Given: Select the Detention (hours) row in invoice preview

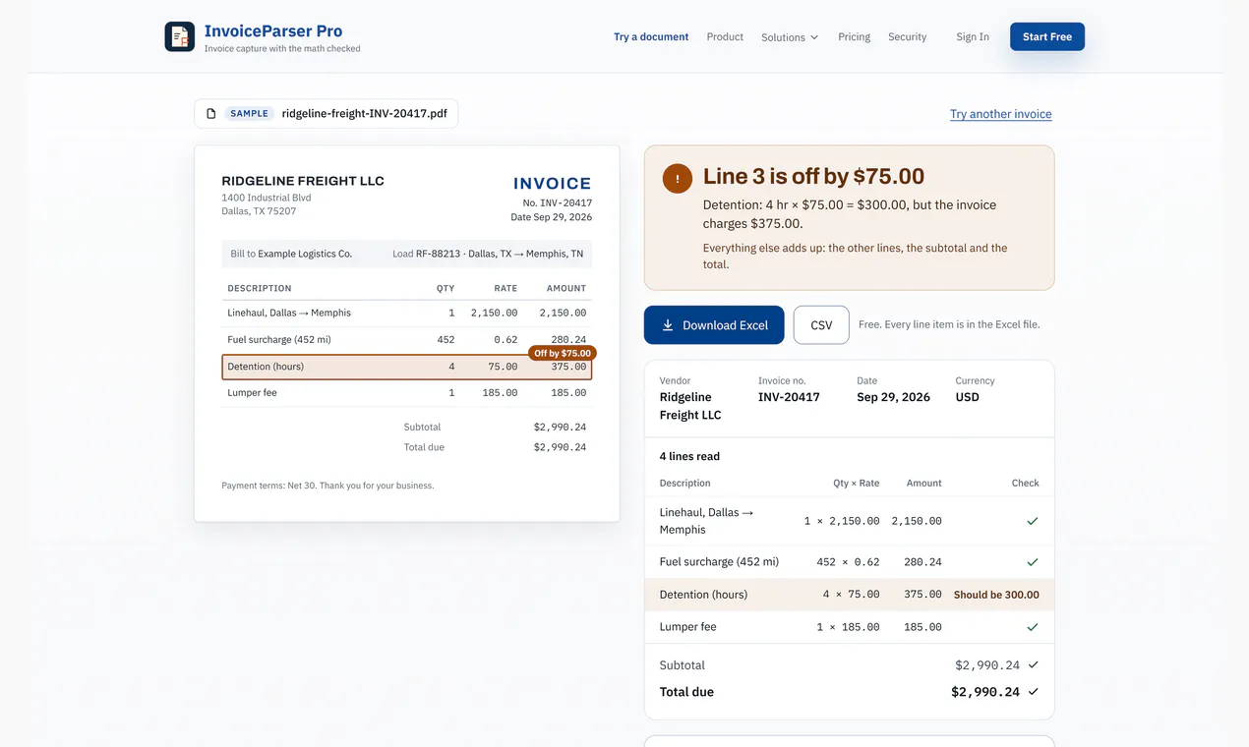Looking at the screenshot, I should 407,367.
